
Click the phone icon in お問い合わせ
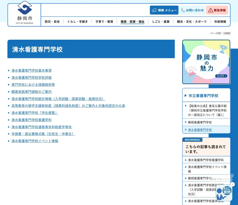point(183,10)
